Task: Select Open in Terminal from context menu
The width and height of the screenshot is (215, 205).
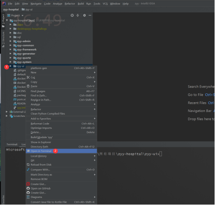Action: pos(61,151)
